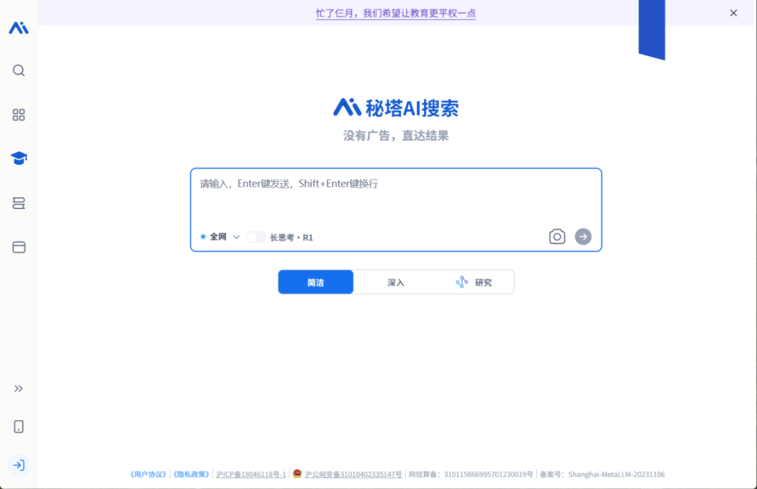This screenshot has width=757, height=489.
Task: Click the blue ribbon bookmark at top
Action: pos(652,29)
